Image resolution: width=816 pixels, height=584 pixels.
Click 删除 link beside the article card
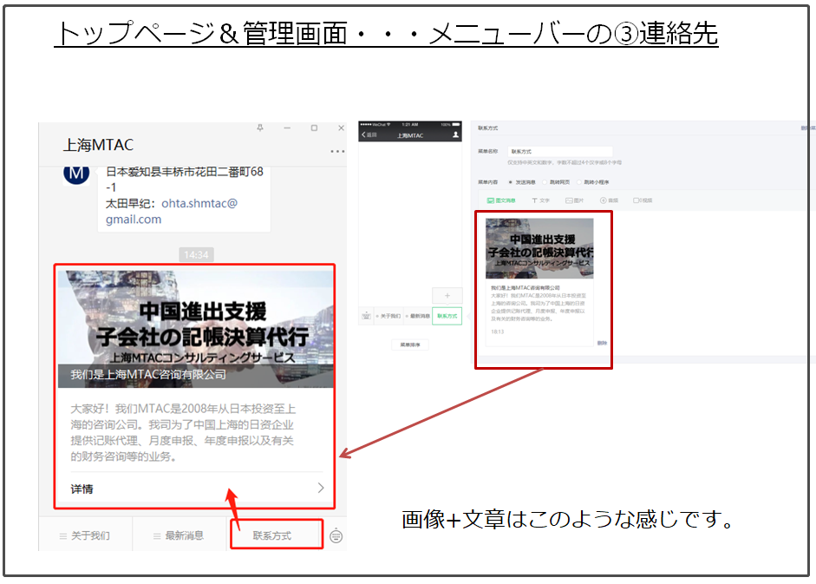click(x=602, y=343)
